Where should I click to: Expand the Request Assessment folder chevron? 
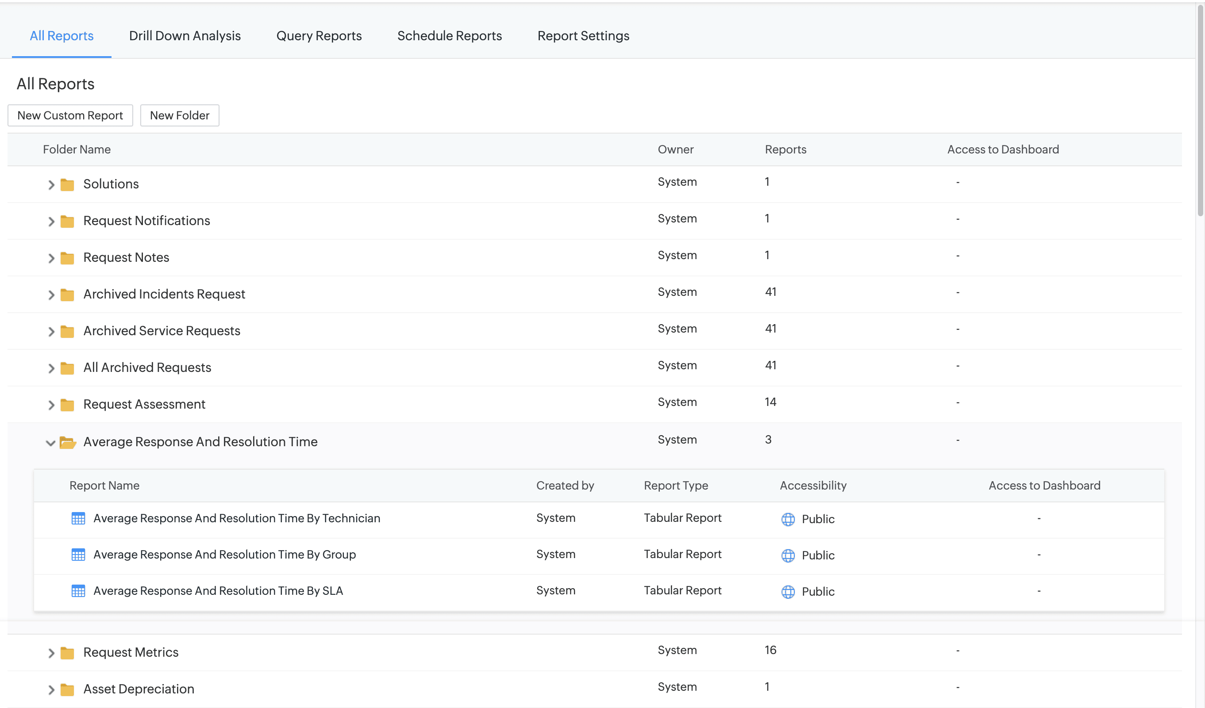[51, 405]
